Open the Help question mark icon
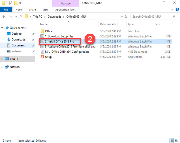This screenshot has width=180, height=143. click(x=176, y=10)
